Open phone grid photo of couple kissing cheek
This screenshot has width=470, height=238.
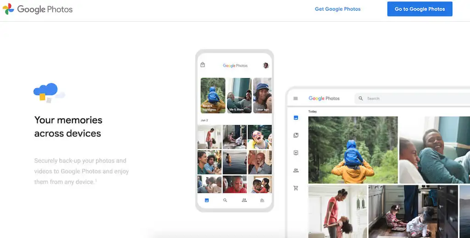(260, 184)
